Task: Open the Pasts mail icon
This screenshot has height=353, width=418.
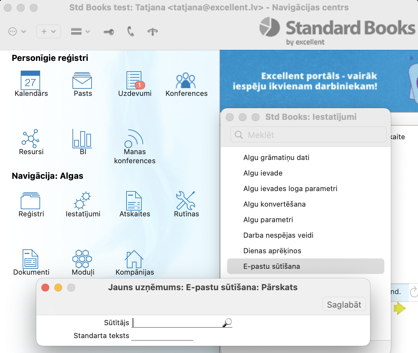Action: coord(82,81)
